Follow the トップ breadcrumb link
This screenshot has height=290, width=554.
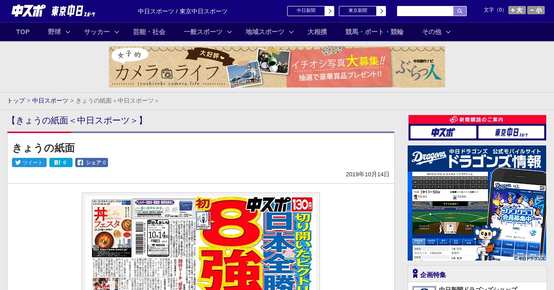tap(16, 101)
